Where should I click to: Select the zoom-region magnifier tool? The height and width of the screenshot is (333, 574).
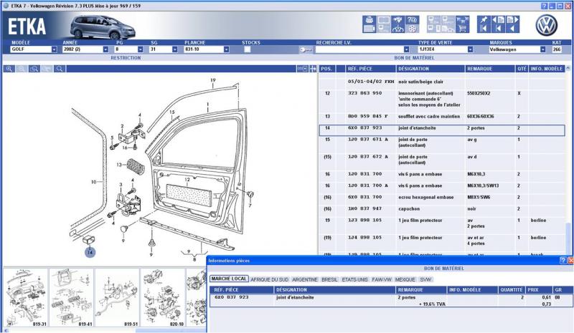(x=34, y=69)
